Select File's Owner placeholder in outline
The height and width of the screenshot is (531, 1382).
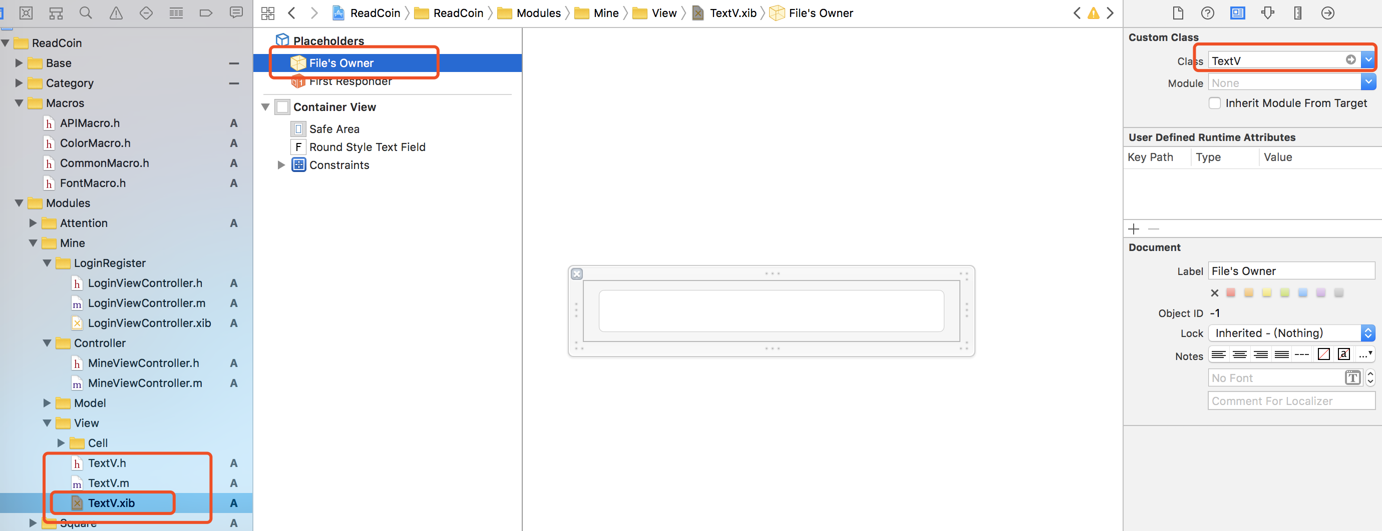pyautogui.click(x=388, y=63)
